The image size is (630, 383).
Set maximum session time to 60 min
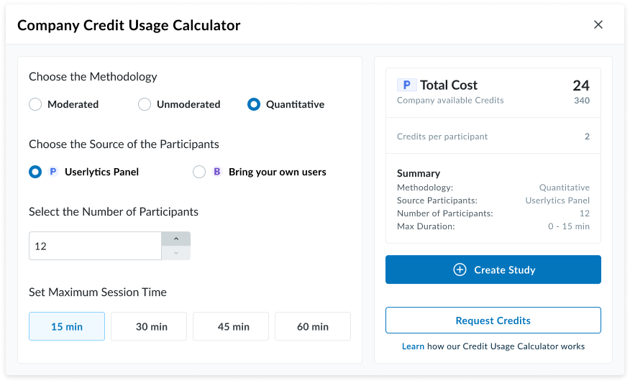tap(313, 326)
